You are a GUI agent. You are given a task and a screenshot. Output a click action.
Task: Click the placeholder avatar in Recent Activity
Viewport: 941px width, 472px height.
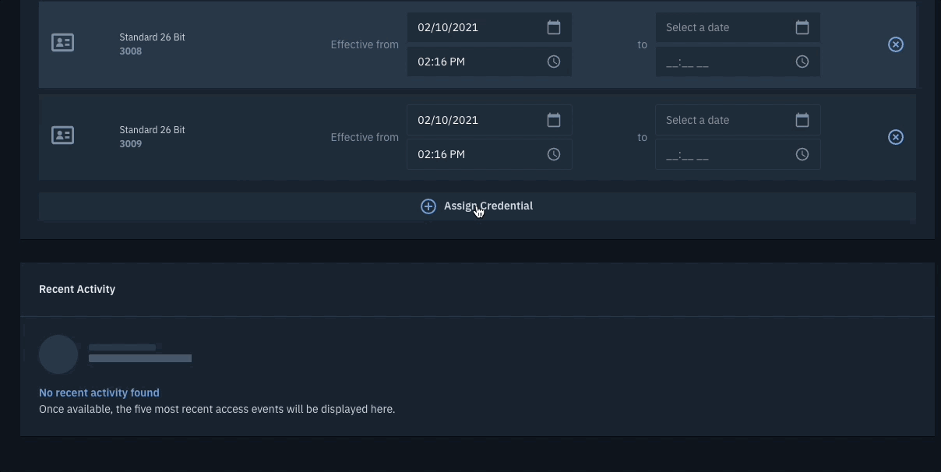point(58,354)
